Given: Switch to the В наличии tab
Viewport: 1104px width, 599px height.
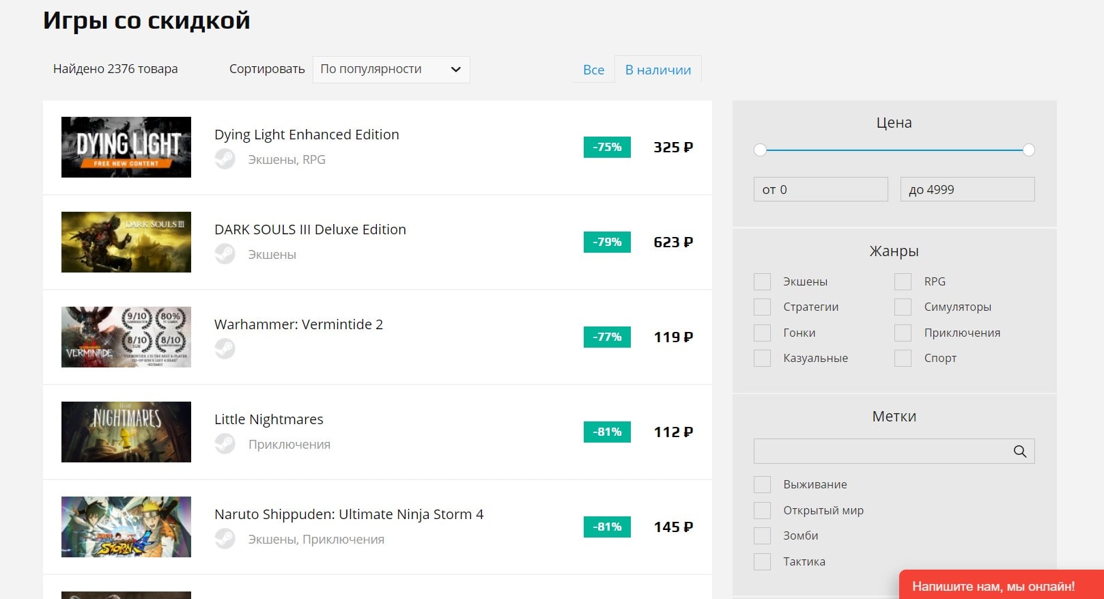Looking at the screenshot, I should (658, 70).
